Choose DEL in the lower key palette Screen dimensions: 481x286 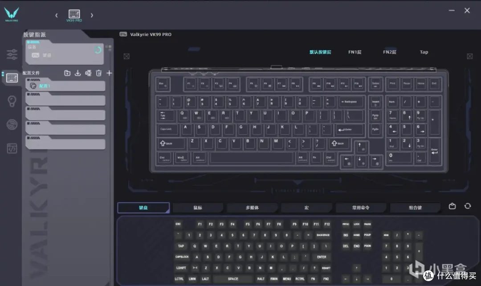click(x=346, y=246)
